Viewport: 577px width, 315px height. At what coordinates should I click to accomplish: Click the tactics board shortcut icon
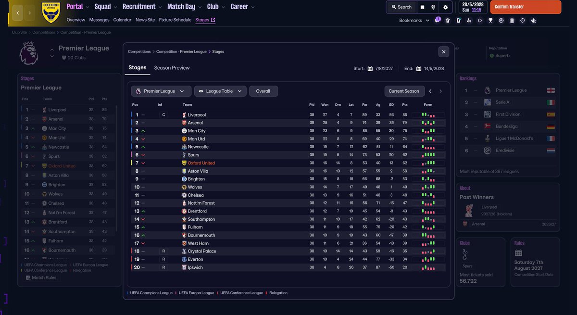pyautogui.click(x=459, y=21)
